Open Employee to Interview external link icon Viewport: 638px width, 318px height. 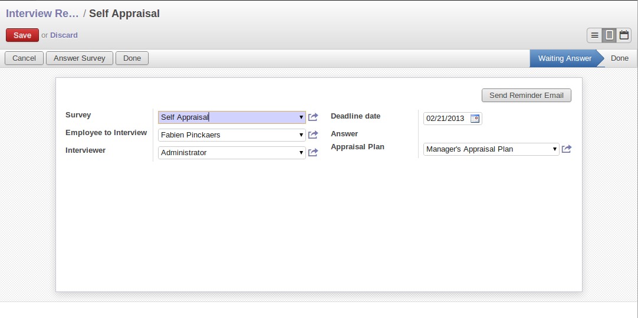pos(313,135)
